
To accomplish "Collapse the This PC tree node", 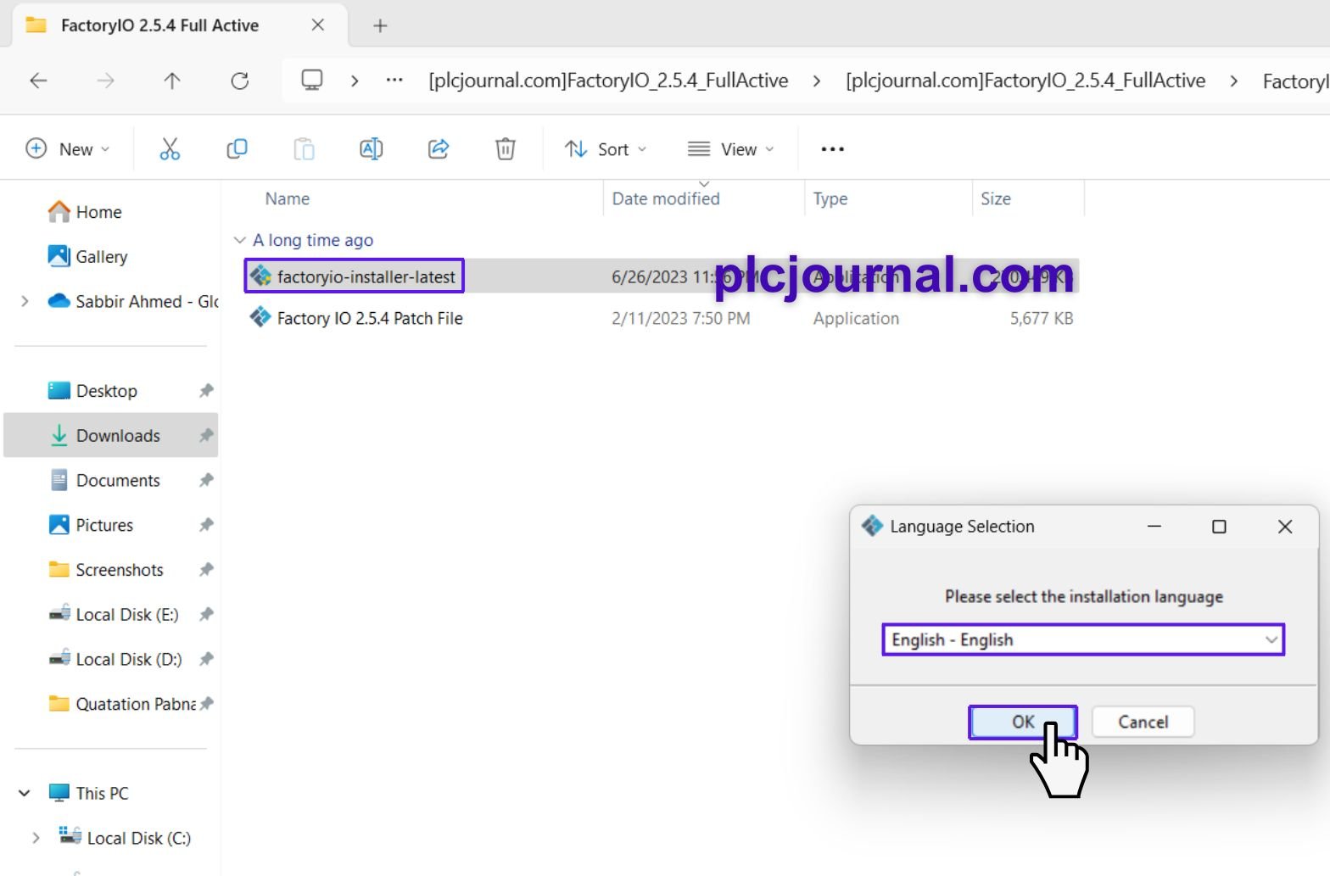I will [x=25, y=794].
